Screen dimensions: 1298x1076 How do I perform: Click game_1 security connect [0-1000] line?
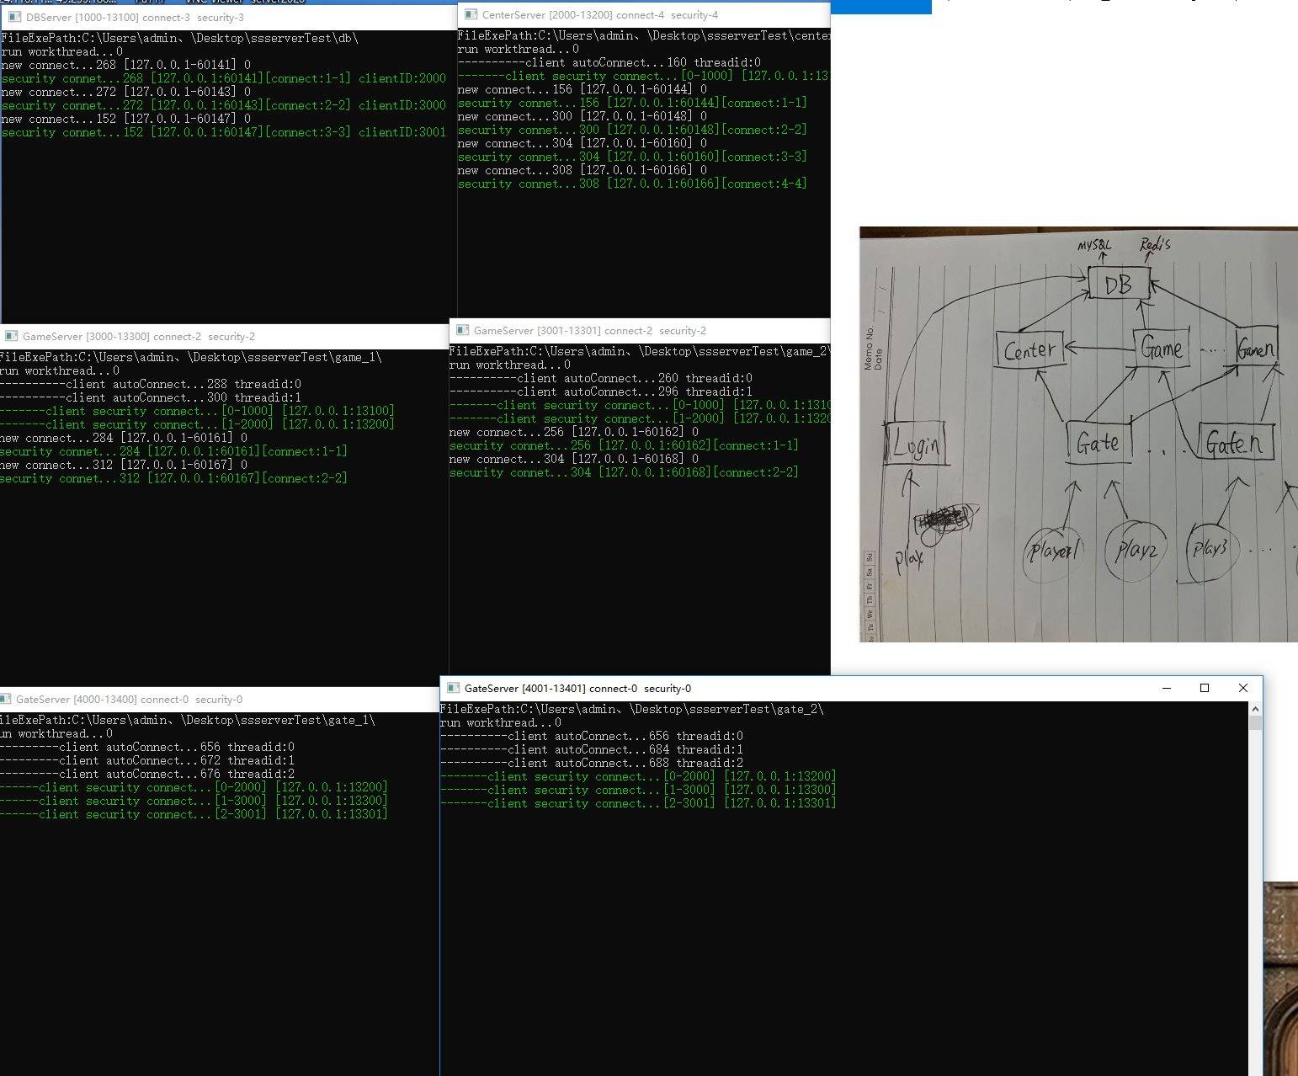pos(197,411)
